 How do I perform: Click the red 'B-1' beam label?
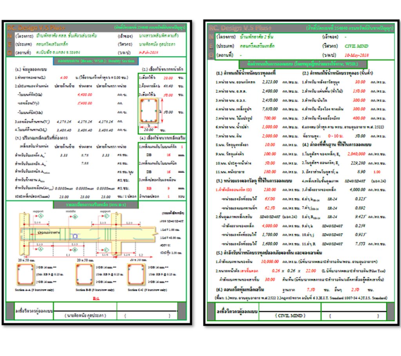96,298
